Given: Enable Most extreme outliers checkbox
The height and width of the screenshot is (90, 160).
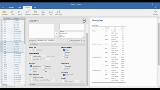Looking at the screenshot, I should tap(64, 81).
